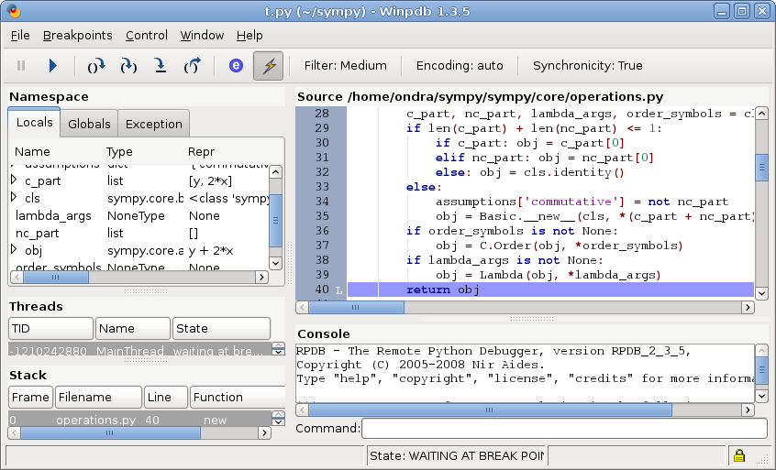The image size is (776, 470).
Task: Expand the cls variable tree node
Action: [14, 198]
